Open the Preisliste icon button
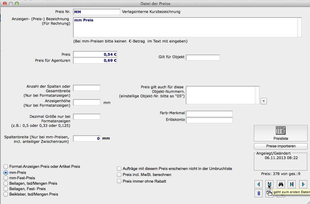Image resolution: width=310 pixels, height=204 pixels. 280,133
